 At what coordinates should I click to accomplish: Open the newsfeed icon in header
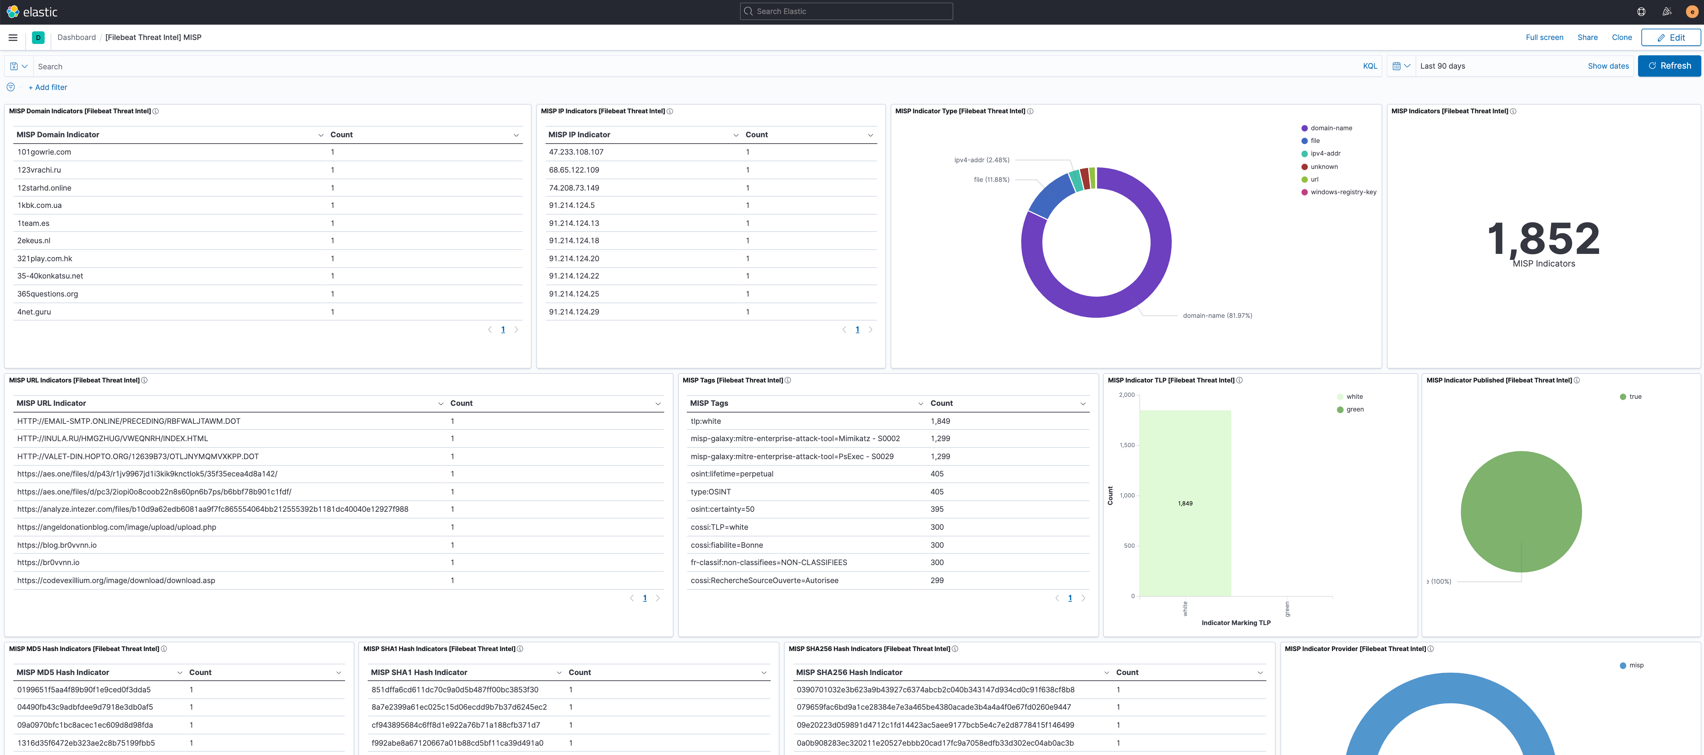tap(1666, 12)
